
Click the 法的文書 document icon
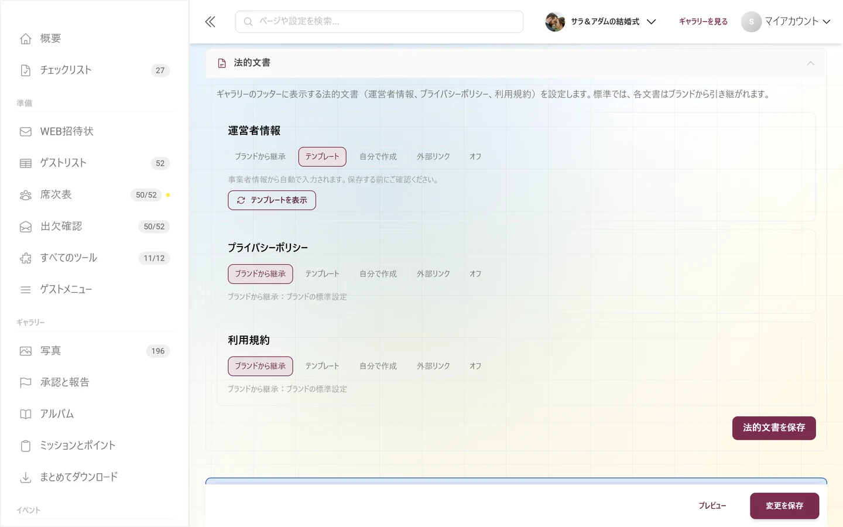(222, 63)
